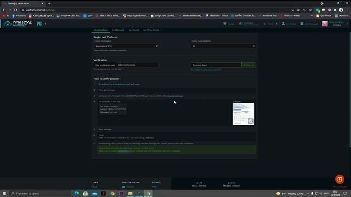The image size is (351, 197).
Task: Enlarge the Example thumbnail image
Action: 244,114
